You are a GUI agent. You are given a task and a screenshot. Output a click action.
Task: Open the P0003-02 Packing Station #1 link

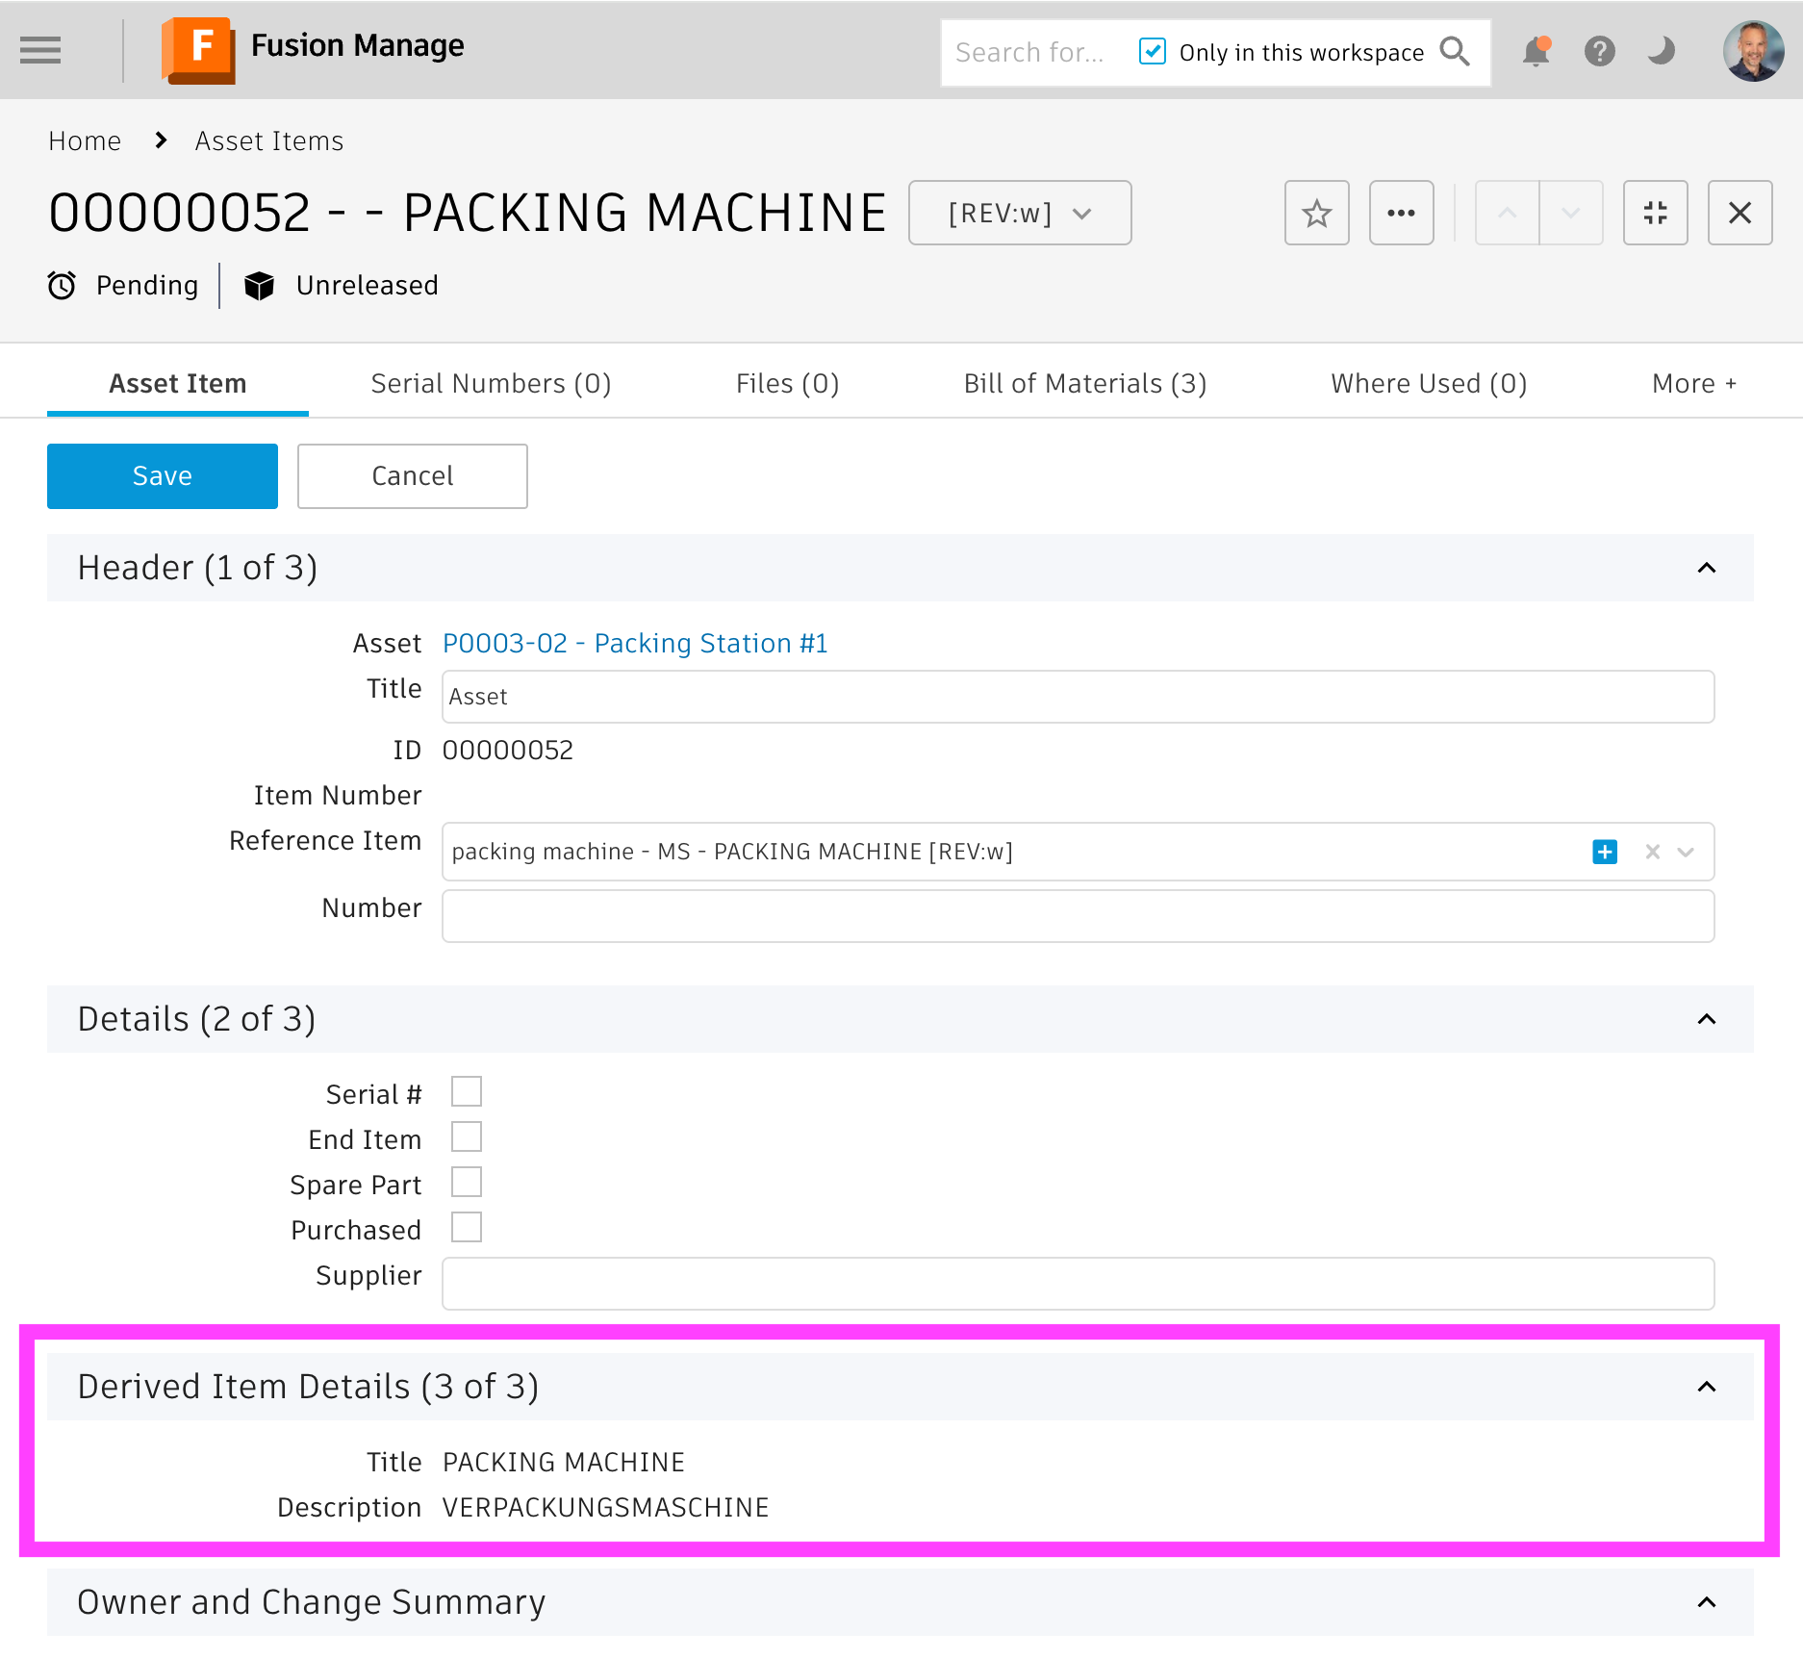(635, 643)
